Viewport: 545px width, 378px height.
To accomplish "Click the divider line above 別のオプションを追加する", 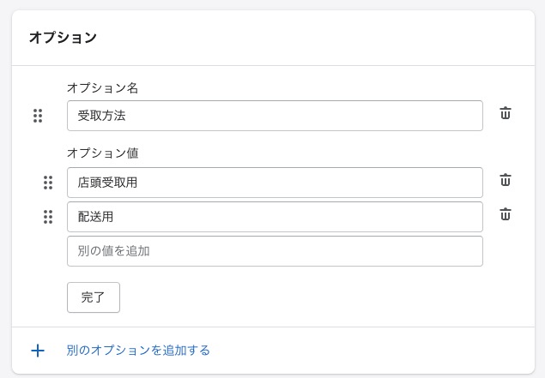I will 273,327.
